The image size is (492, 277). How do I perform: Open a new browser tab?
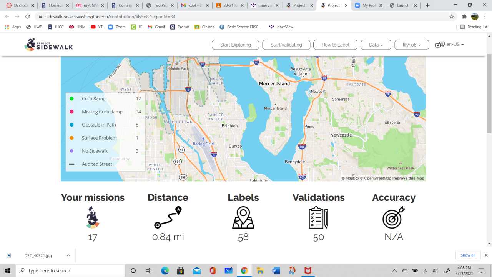[x=427, y=5]
